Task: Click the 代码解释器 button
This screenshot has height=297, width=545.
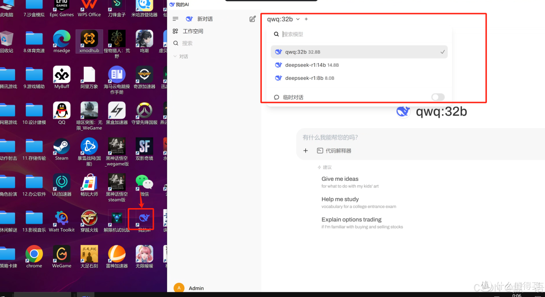Action: coord(334,151)
